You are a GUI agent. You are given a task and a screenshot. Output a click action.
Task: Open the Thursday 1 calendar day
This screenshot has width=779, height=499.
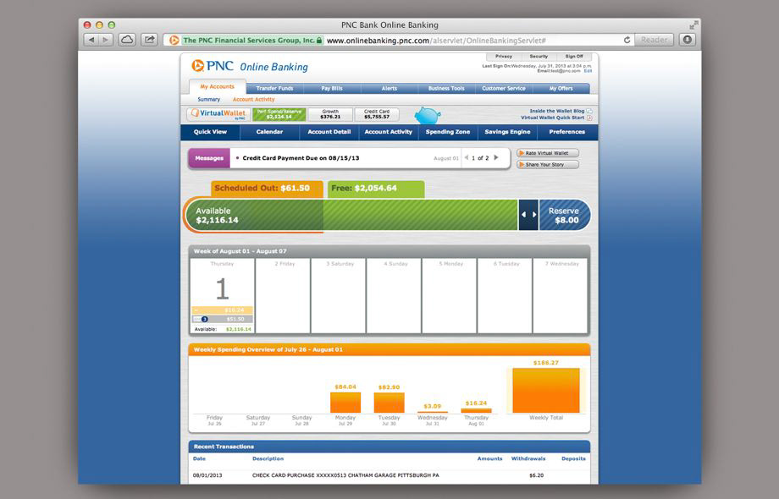pyautogui.click(x=222, y=296)
